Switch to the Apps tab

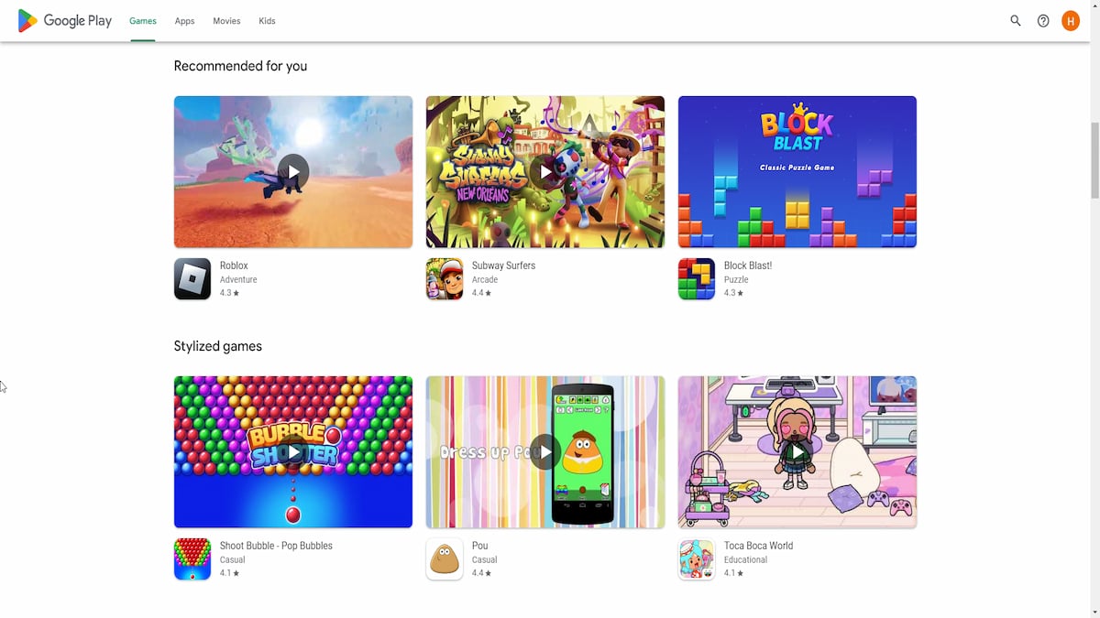pos(184,21)
